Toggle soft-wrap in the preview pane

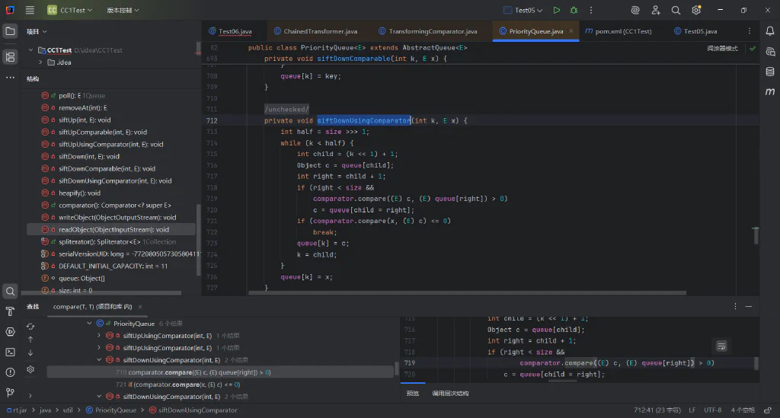721,346
